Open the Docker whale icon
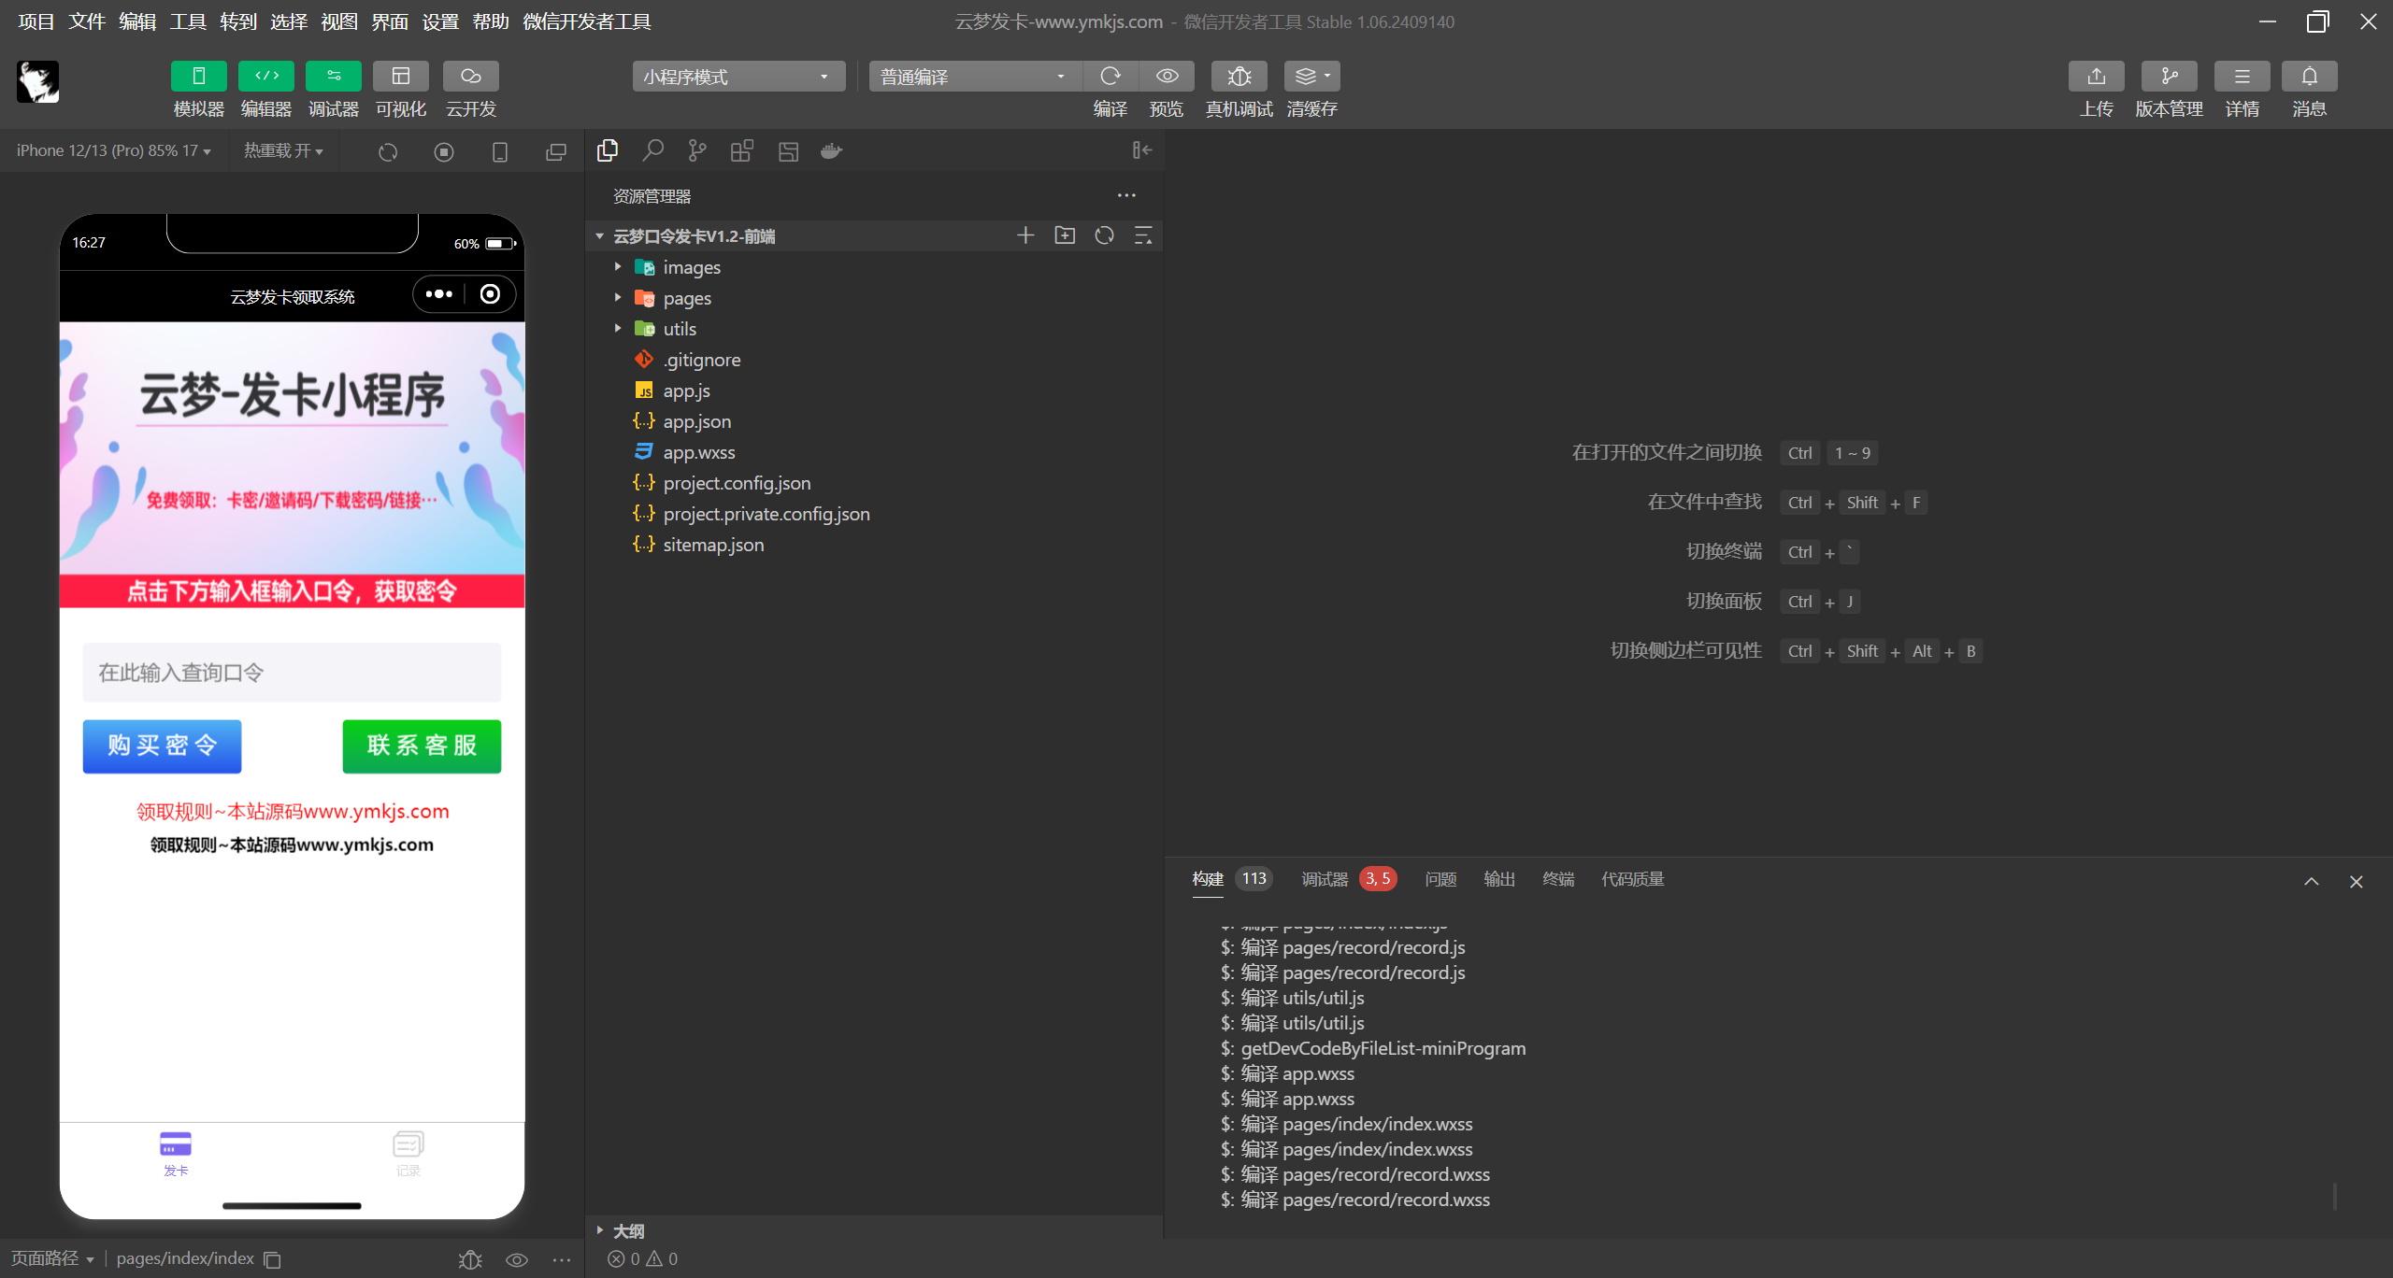This screenshot has height=1278, width=2393. click(x=831, y=150)
